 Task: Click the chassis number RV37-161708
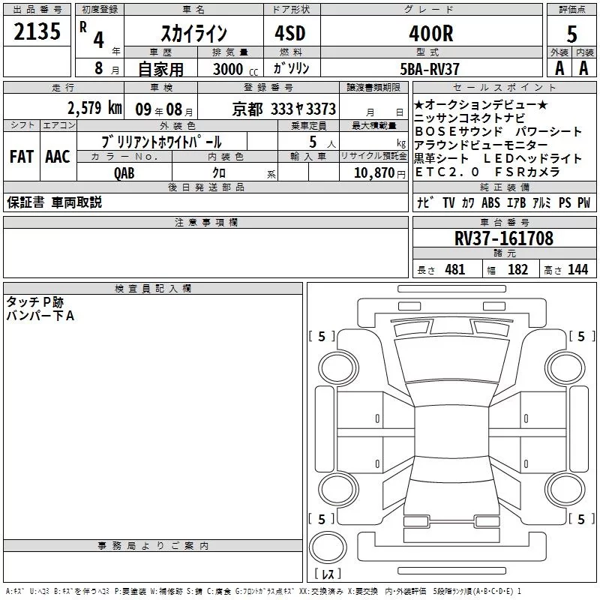click(504, 238)
